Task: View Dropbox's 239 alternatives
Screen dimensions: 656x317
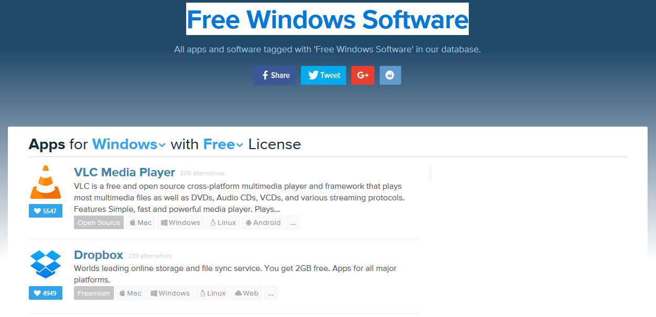Action: tap(150, 256)
